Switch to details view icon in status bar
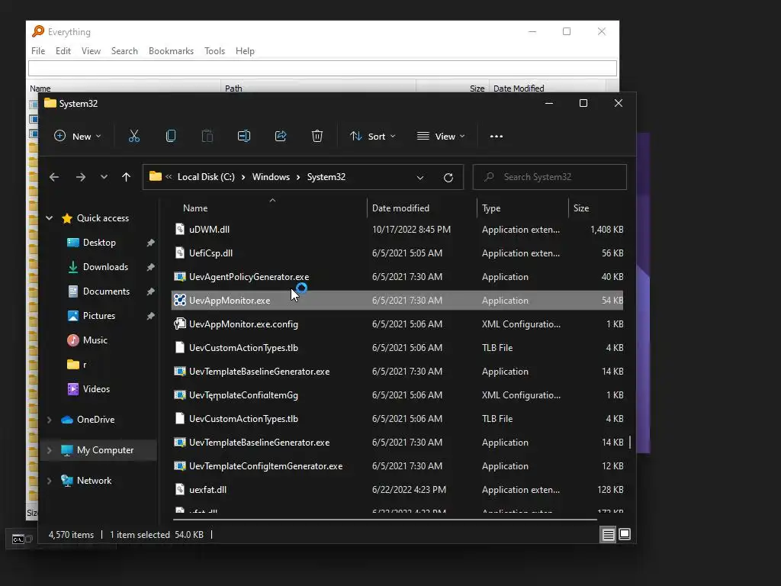Screen dimensions: 781x586 pos(608,535)
